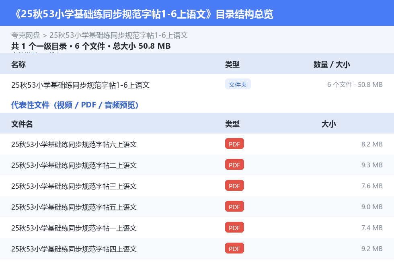Select the 9.3 MB size value

372,165
